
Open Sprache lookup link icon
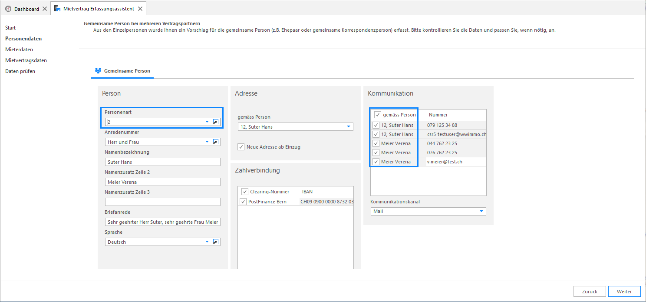(216, 242)
